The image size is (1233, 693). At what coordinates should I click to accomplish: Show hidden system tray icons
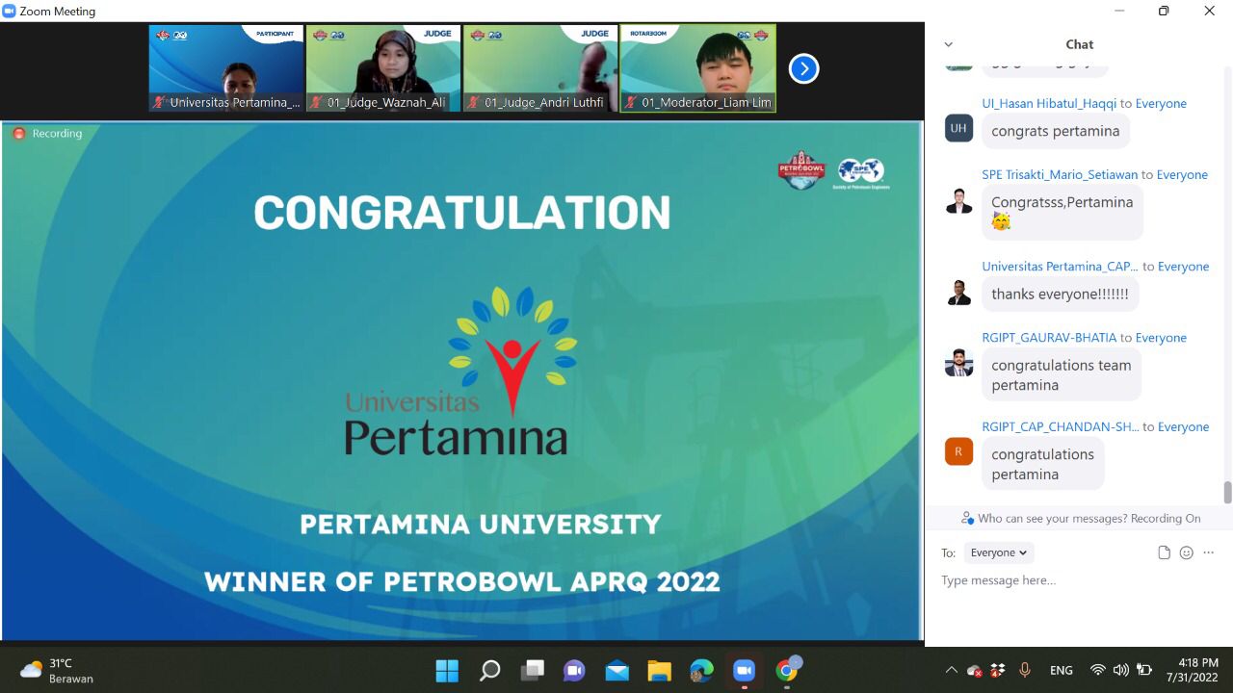pos(952,670)
